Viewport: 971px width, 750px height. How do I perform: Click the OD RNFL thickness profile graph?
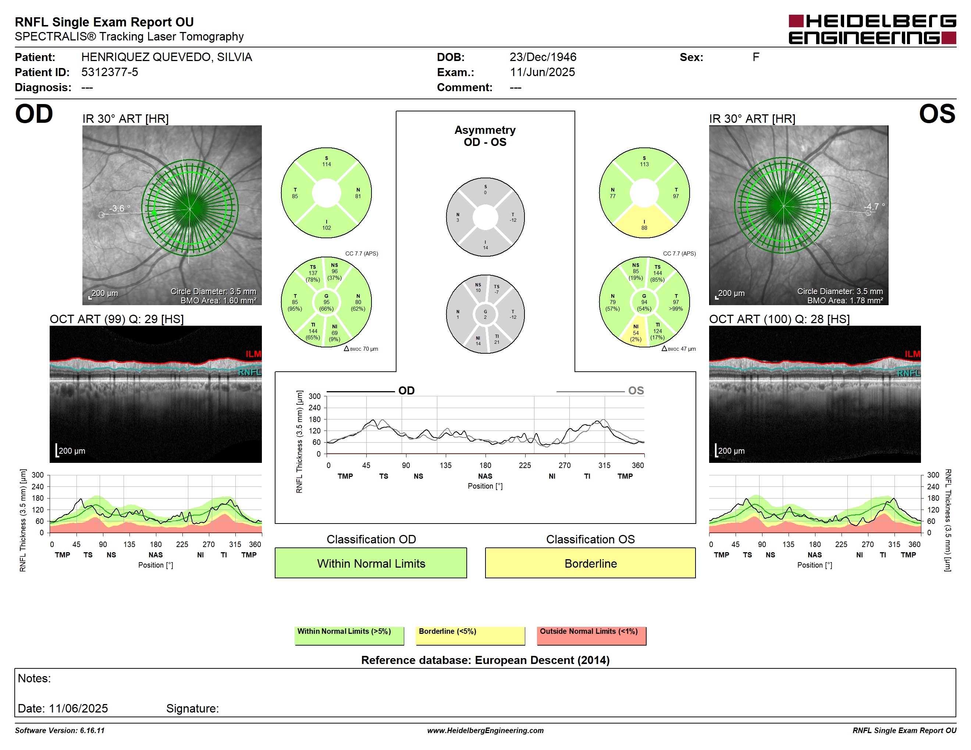click(x=156, y=504)
